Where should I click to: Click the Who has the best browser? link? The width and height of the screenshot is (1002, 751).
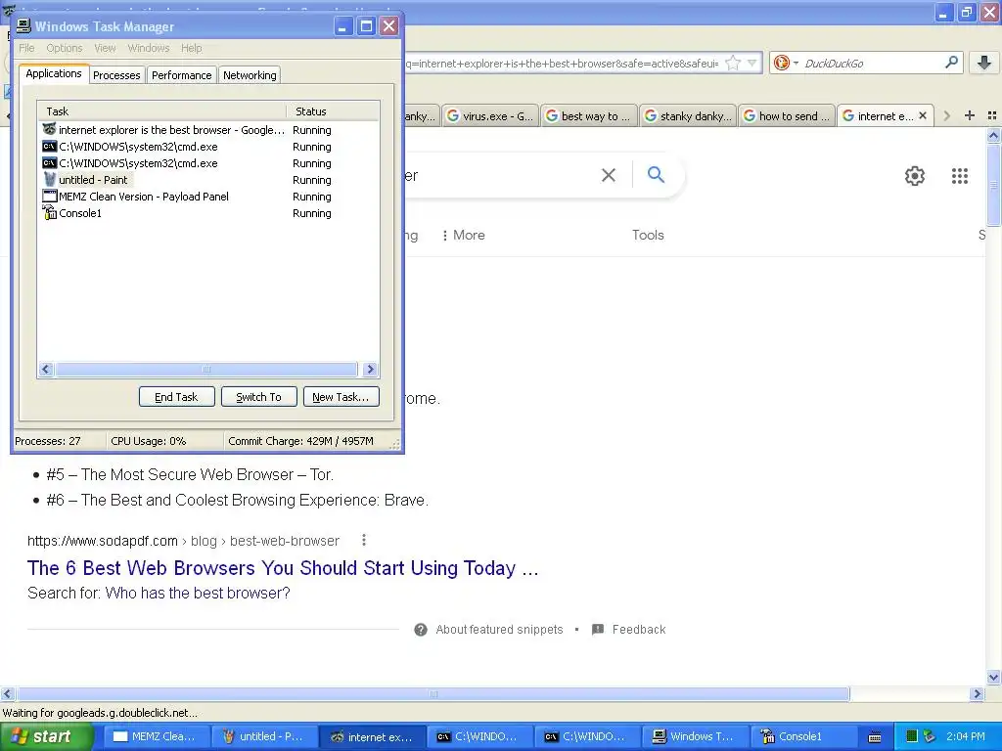tap(198, 593)
